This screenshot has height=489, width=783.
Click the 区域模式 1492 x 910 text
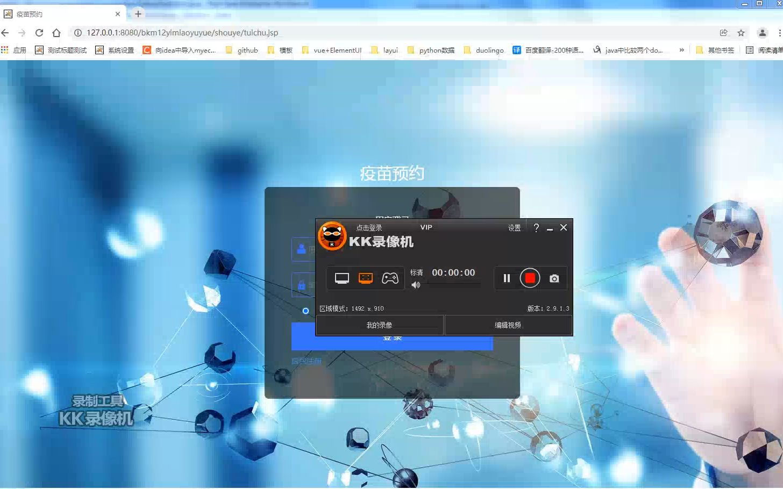pos(352,308)
